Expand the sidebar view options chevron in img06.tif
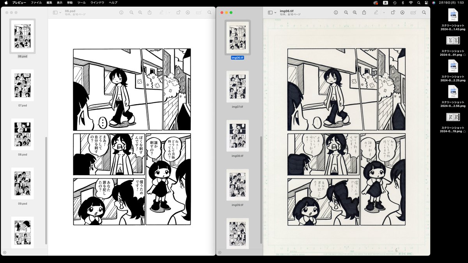The height and width of the screenshot is (263, 468). pyautogui.click(x=275, y=12)
